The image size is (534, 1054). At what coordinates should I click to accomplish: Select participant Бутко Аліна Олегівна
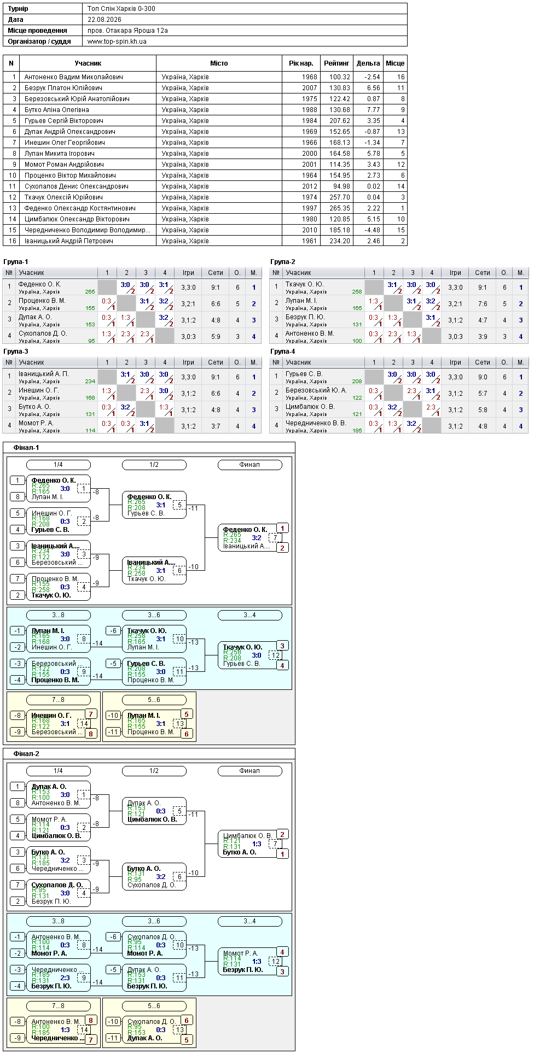[57, 110]
